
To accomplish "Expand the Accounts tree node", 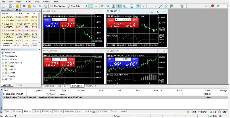I will click(3, 56).
